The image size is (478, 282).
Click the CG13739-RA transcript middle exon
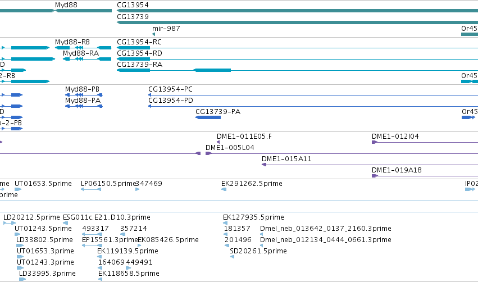(x=212, y=70)
